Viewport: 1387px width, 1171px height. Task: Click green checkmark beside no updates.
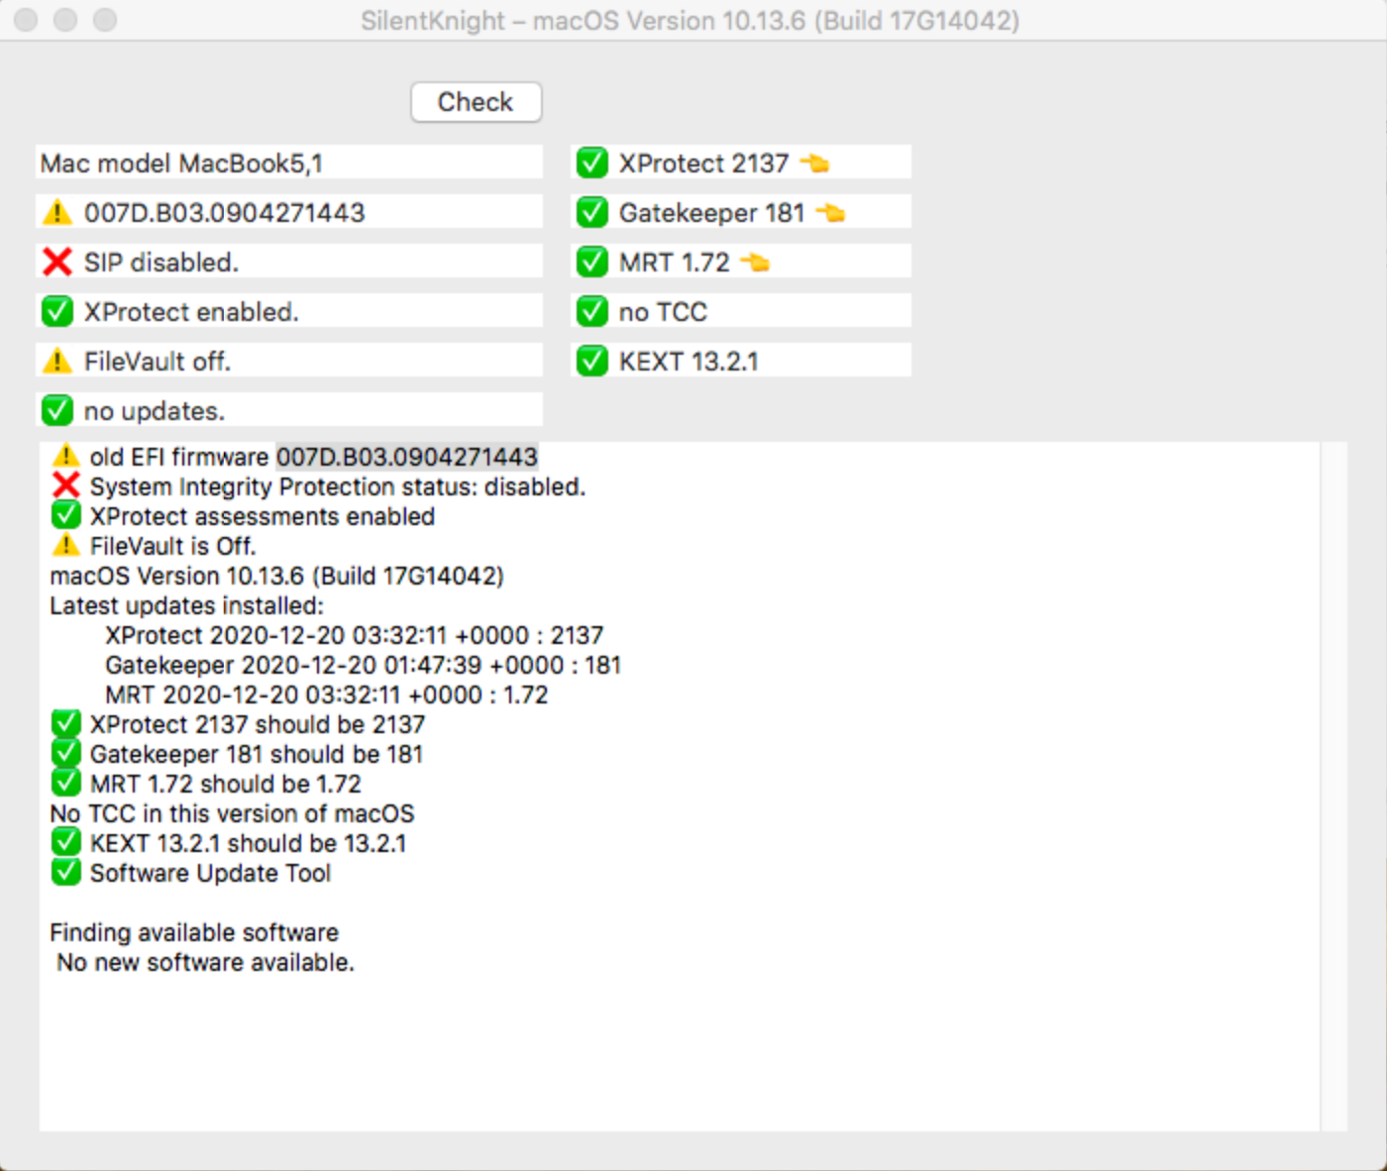click(57, 410)
